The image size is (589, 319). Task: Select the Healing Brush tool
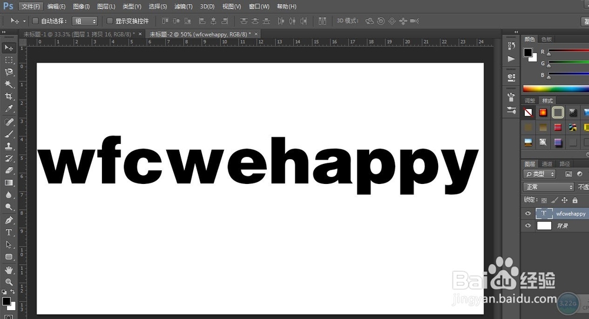click(9, 122)
